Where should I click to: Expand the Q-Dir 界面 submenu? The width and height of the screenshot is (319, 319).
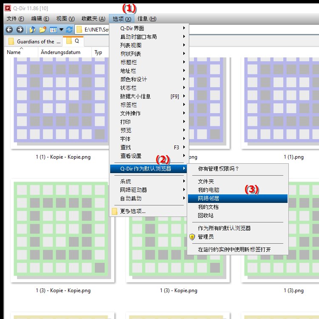147,28
